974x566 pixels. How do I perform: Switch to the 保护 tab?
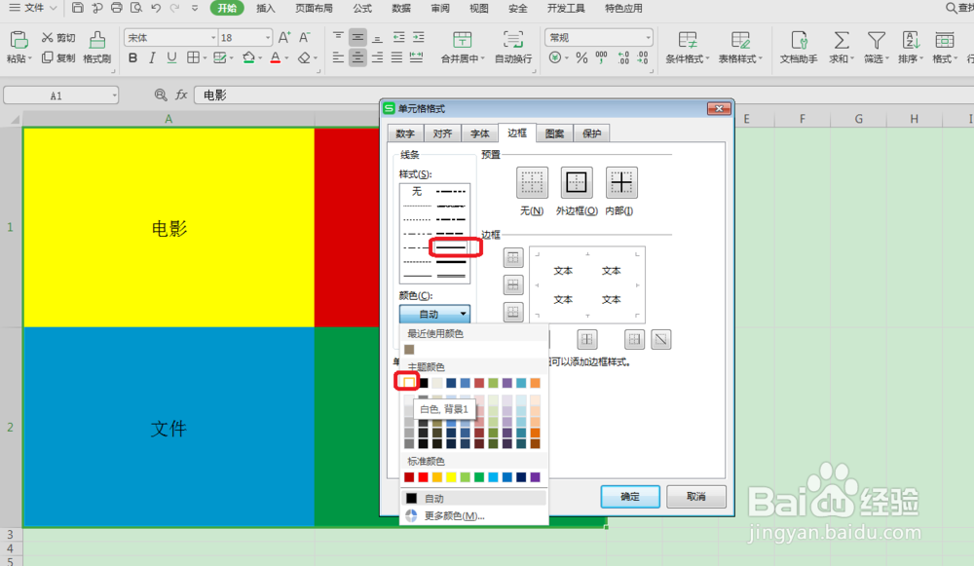tap(591, 133)
